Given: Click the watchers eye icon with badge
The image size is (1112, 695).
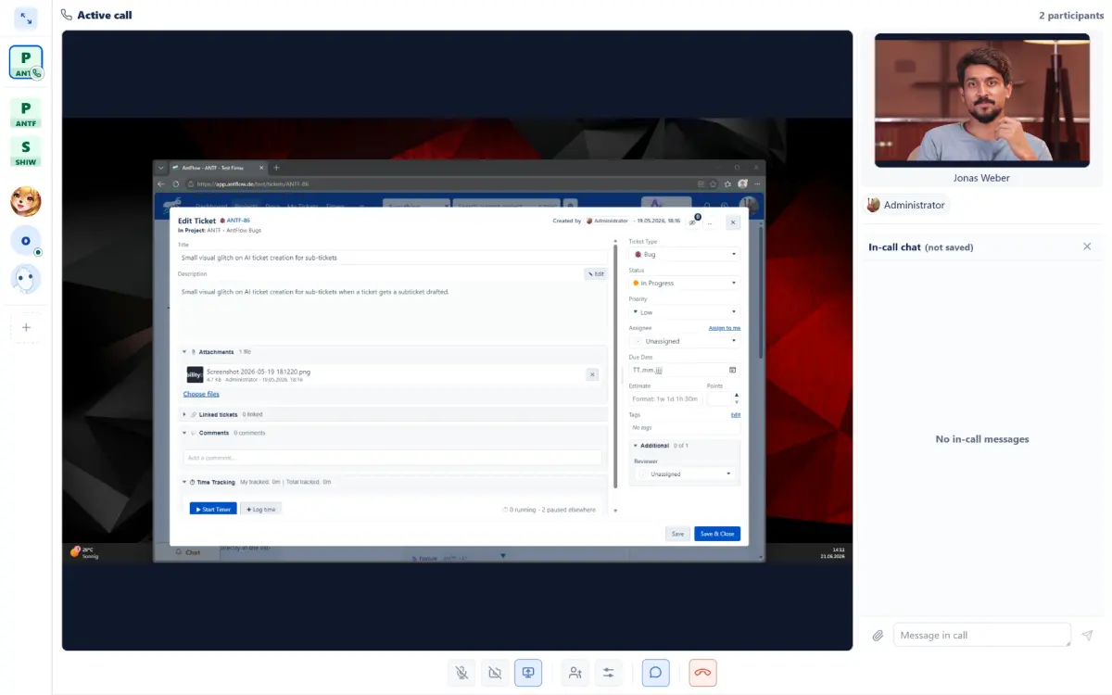Looking at the screenshot, I should 693,222.
